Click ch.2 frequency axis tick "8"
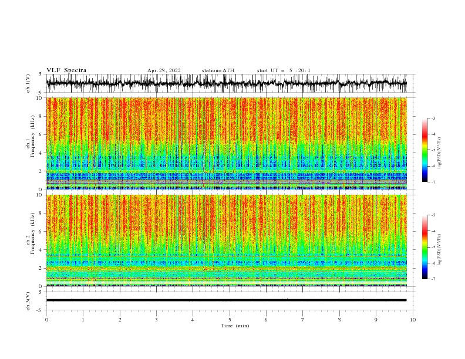Image resolution: width=465 pixels, height=359 pixels. pyautogui.click(x=41, y=214)
